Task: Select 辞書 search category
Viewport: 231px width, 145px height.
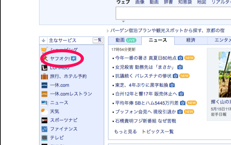Action: [x=168, y=2]
